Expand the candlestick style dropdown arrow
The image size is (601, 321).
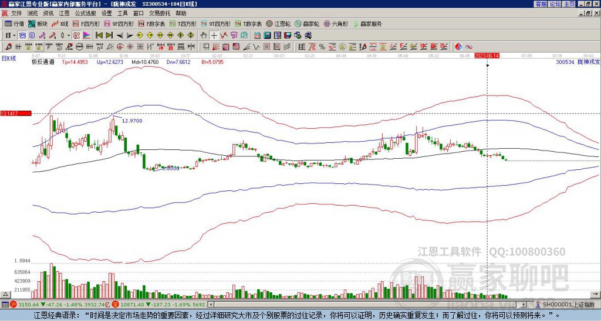coord(69,35)
